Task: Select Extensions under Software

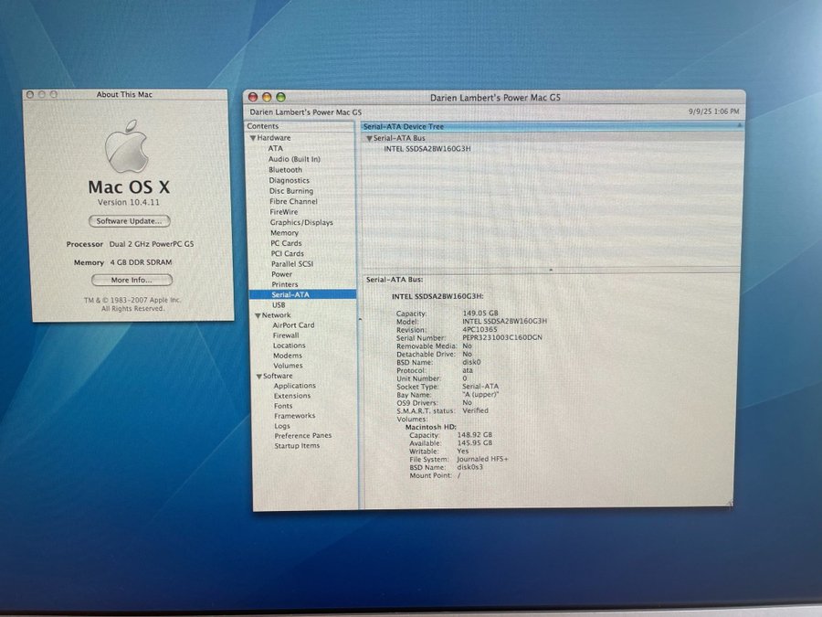Action: tap(292, 396)
